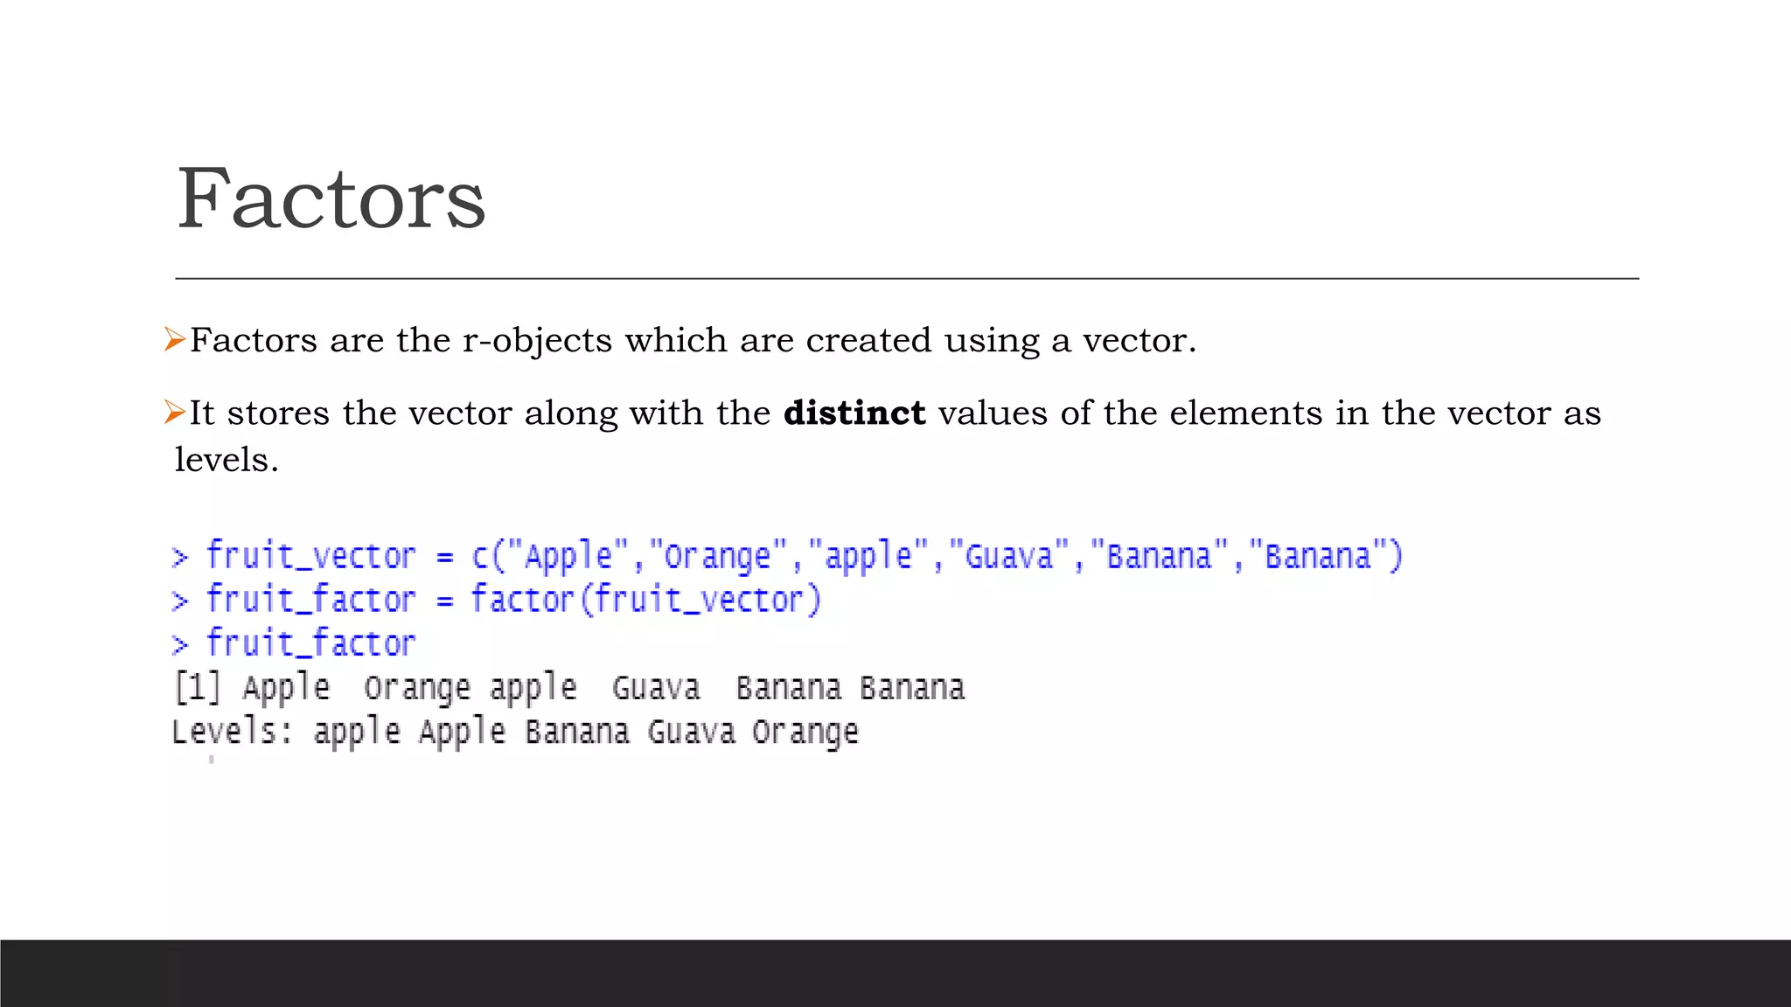
Task: Click lowercase 'apple' in the Levels line
Action: click(357, 733)
